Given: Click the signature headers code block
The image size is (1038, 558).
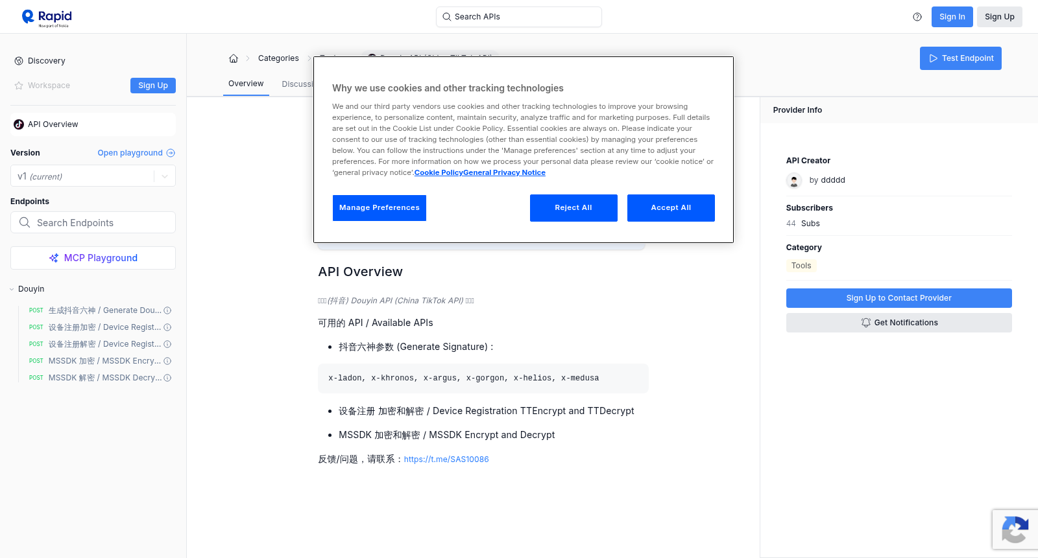Looking at the screenshot, I should click(483, 378).
